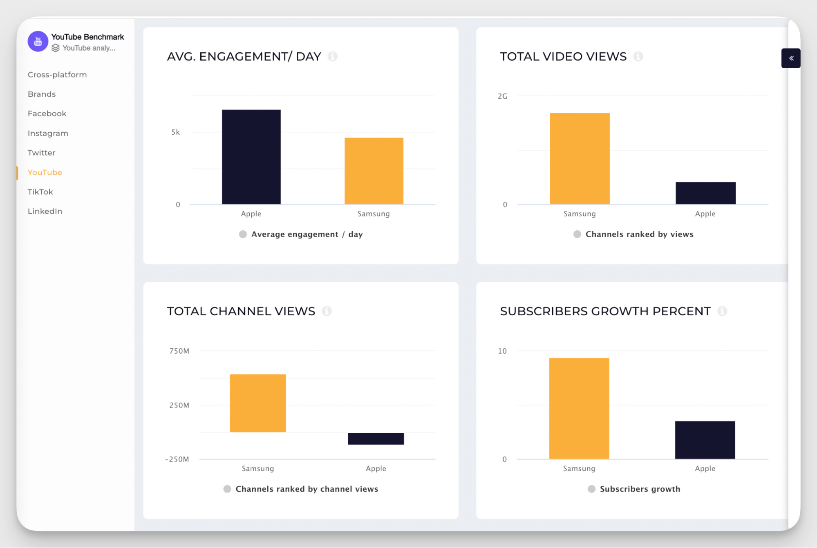Click the info icon beside AVG. ENGAGEMENT/ DAY
This screenshot has width=817, height=548.
pyautogui.click(x=333, y=56)
